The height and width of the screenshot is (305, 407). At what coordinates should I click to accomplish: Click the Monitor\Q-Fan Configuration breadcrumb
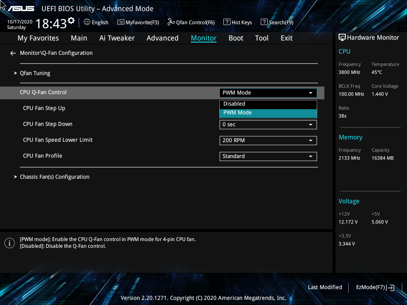(56, 53)
